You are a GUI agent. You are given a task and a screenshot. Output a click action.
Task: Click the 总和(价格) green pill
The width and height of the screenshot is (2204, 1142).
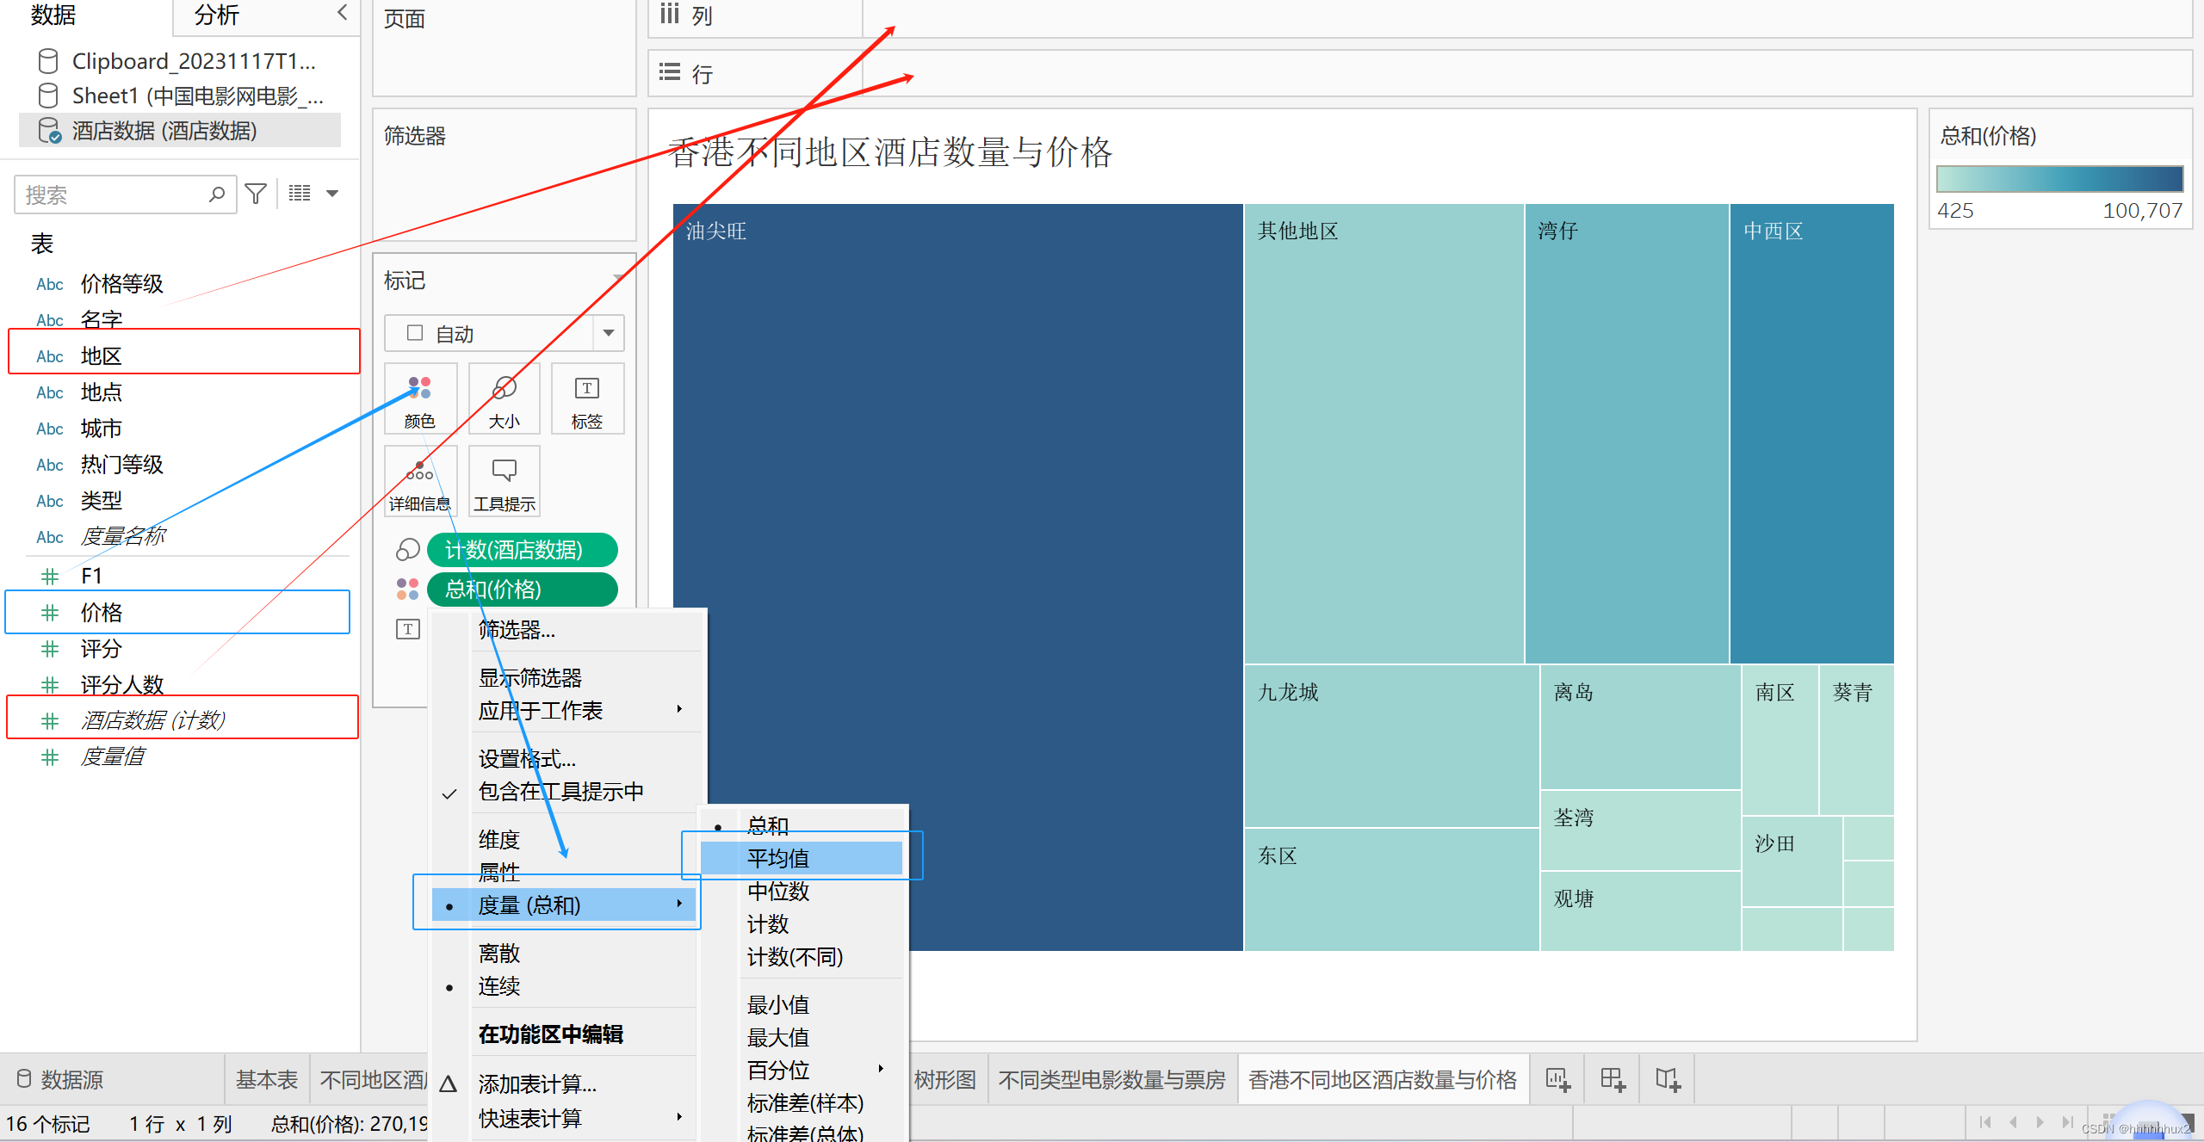(x=522, y=590)
